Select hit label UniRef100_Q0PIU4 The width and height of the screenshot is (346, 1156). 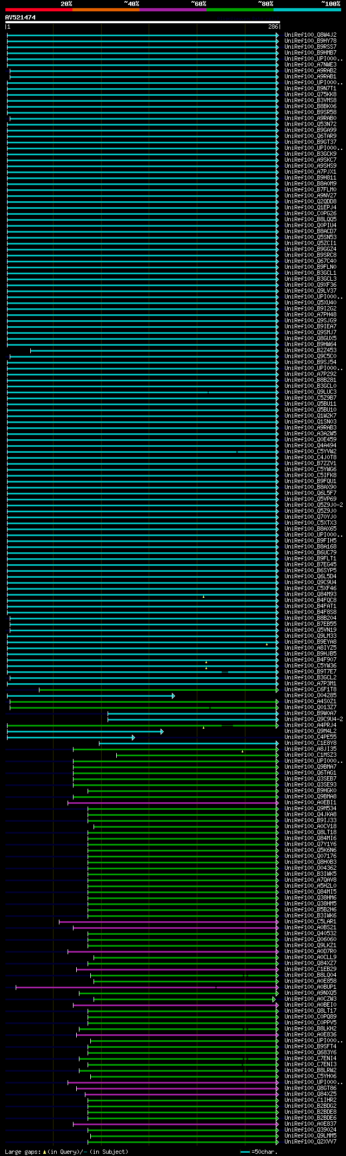point(310,225)
